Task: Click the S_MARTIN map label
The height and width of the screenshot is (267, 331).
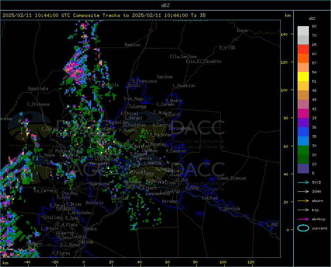Action: [x=152, y=163]
